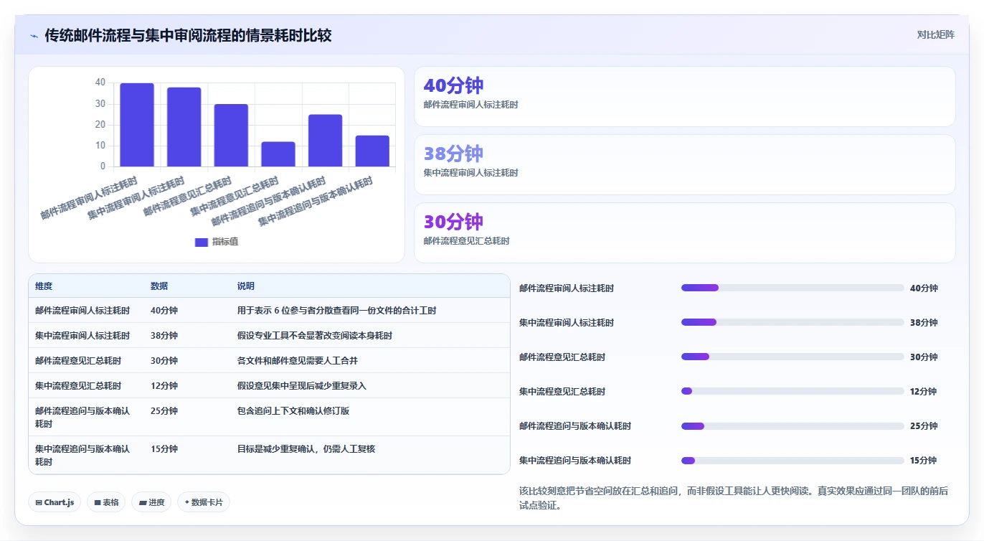Screen dimensions: 984x541
Task: Click progress bar for 邮件流程追问与版本确认耗时
Action: click(x=793, y=425)
